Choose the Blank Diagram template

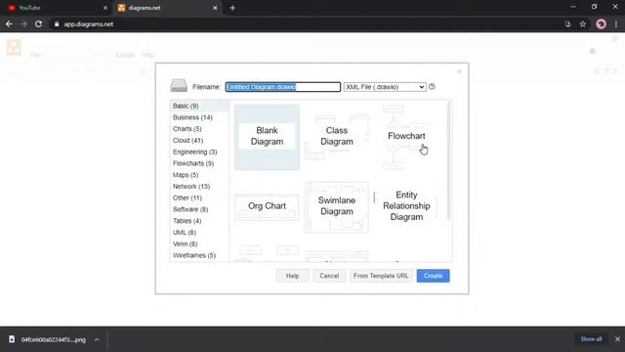(x=267, y=137)
